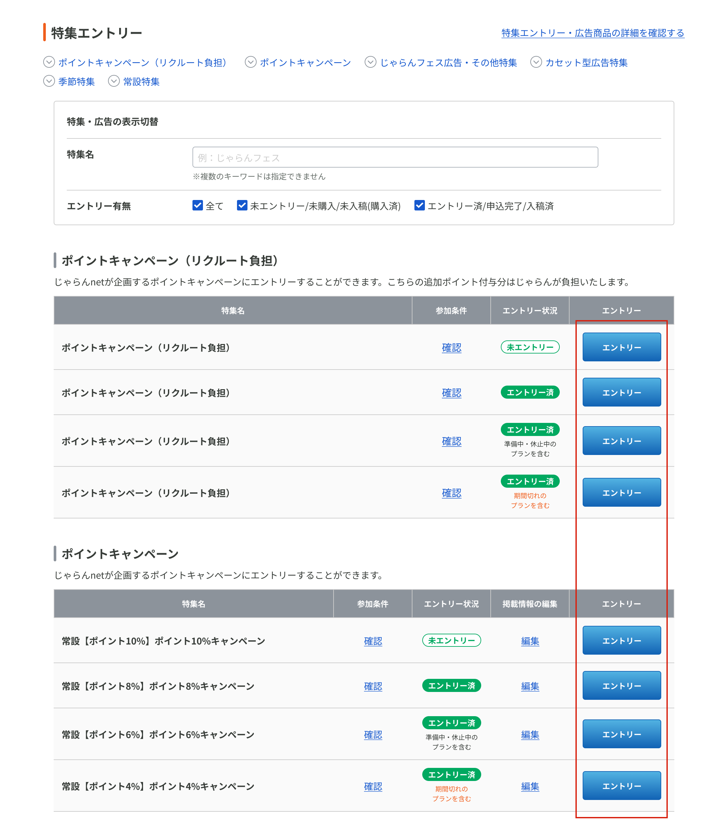
Task: Jump to 常設特集 section link
Action: (141, 82)
